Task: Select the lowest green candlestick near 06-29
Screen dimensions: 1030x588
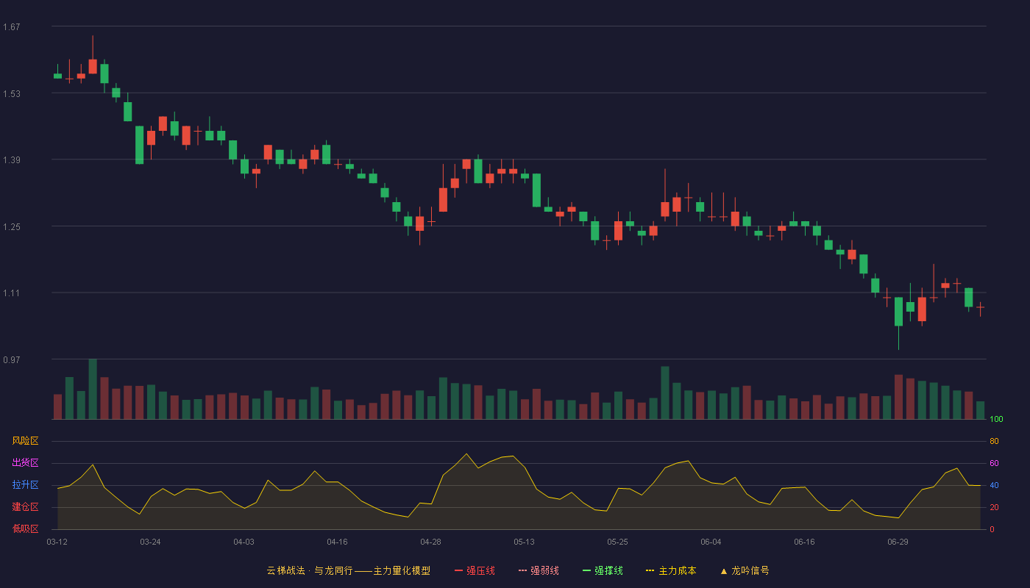Action: point(898,312)
